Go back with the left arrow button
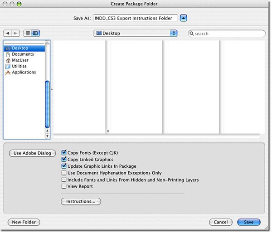 tap(8, 33)
